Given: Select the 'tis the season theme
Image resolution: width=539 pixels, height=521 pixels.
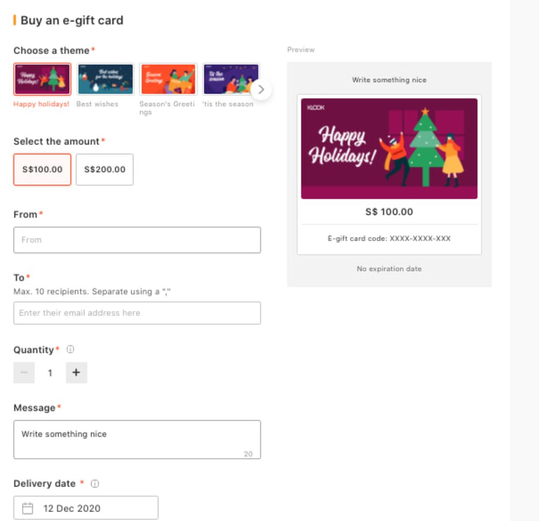Looking at the screenshot, I should 230,78.
